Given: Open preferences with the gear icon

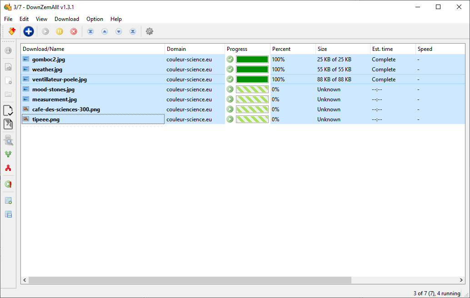Looking at the screenshot, I should coord(149,31).
